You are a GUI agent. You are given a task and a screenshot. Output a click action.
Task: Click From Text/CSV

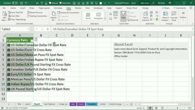click(16, 13)
